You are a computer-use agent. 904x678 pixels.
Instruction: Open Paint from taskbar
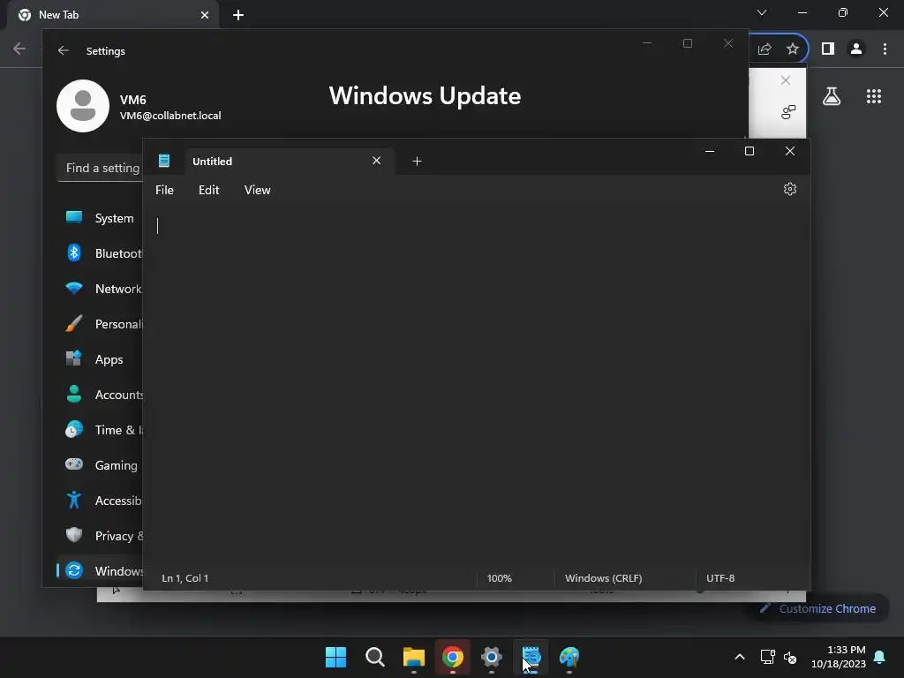coord(569,657)
